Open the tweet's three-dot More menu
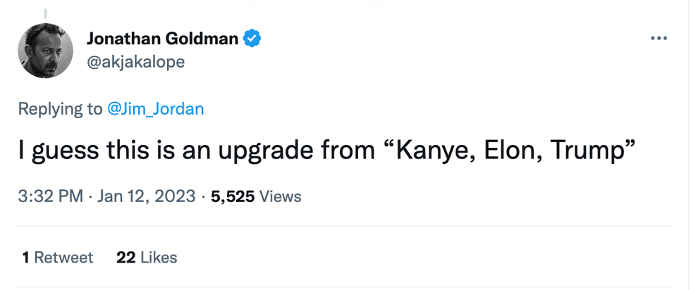691x290 pixels. pos(658,39)
